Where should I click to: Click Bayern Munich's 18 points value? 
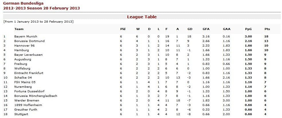[266, 37]
